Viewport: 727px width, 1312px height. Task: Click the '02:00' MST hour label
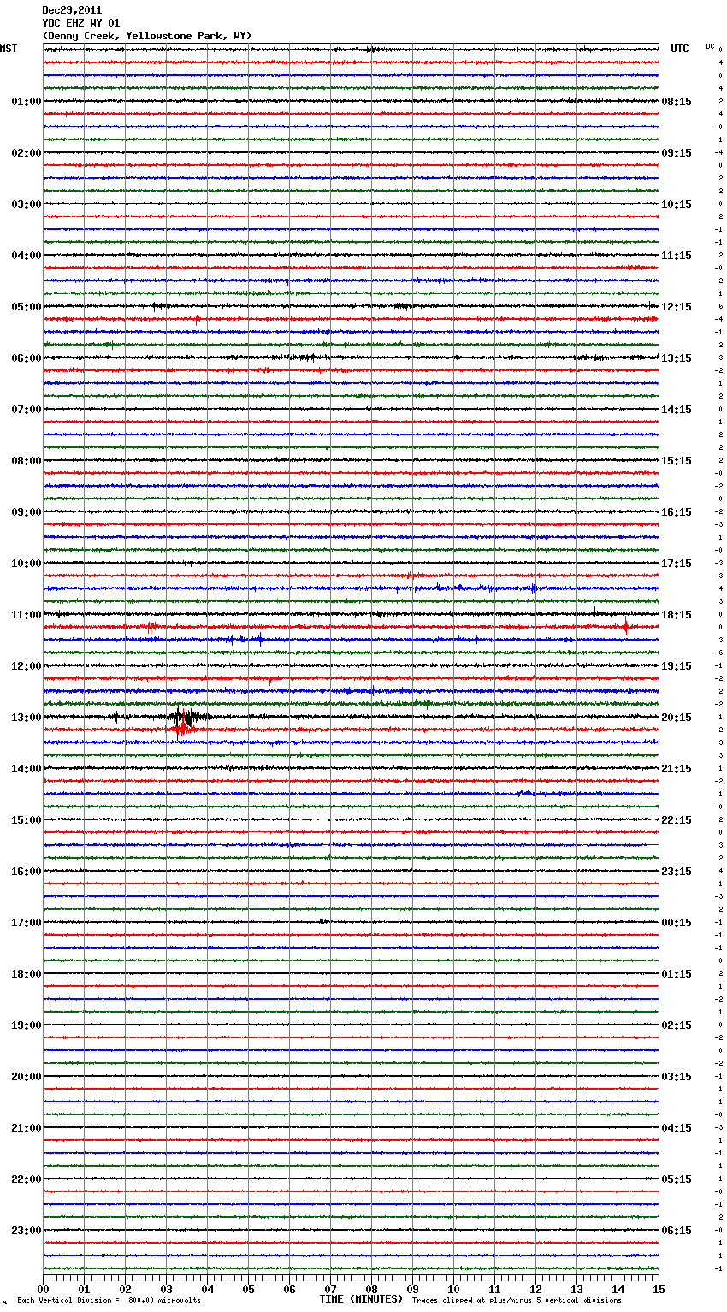coord(27,153)
